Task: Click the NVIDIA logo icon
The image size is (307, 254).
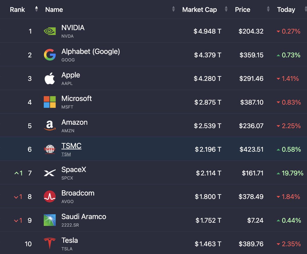Action: pyautogui.click(x=50, y=31)
